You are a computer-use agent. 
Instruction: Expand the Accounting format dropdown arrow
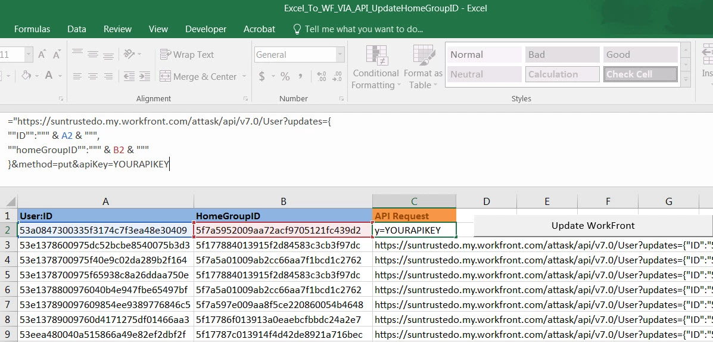coord(273,76)
